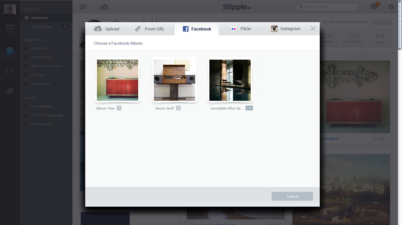Click the price tag icon in left rail
The height and width of the screenshot is (225, 402).
click(10, 92)
